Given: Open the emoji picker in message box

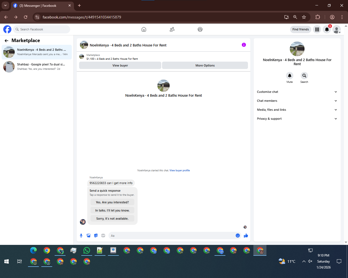Looking at the screenshot, I should coord(238,236).
